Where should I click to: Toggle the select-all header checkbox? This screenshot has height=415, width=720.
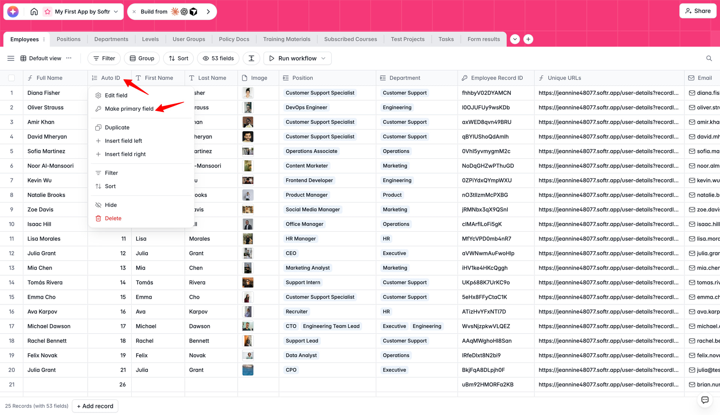click(12, 78)
